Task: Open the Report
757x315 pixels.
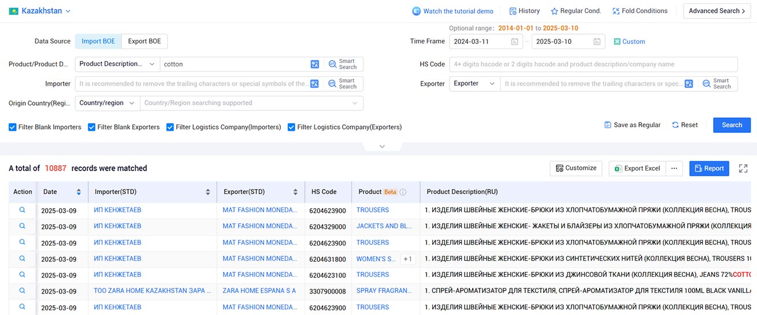Action: [x=709, y=168]
